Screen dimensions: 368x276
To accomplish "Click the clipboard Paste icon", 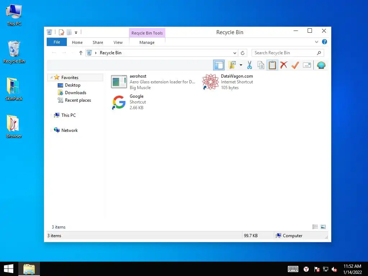I will pyautogui.click(x=272, y=65).
